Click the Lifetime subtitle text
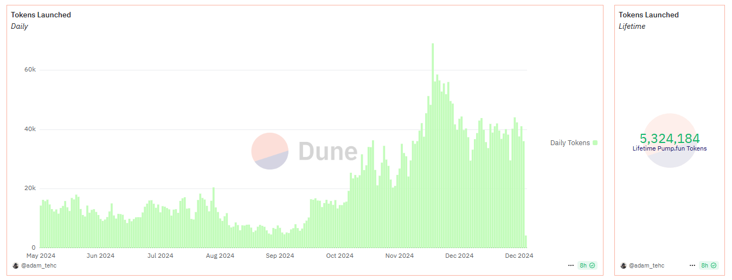 pos(632,26)
